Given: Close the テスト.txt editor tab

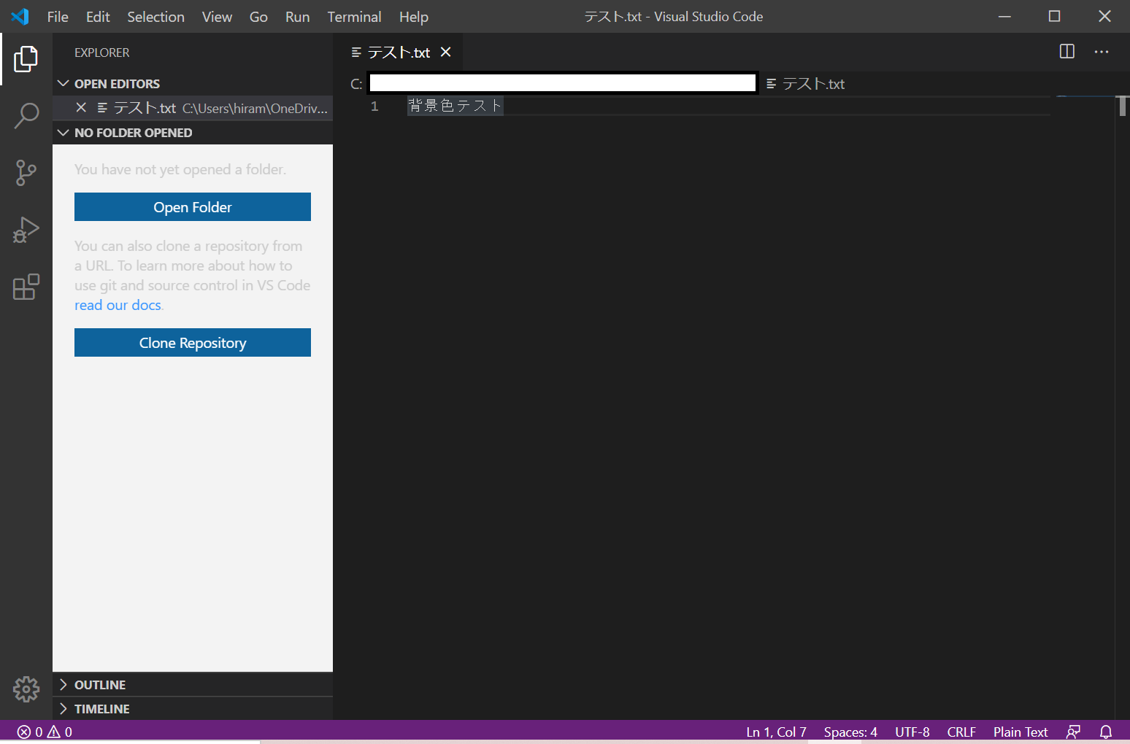Looking at the screenshot, I should [x=446, y=52].
